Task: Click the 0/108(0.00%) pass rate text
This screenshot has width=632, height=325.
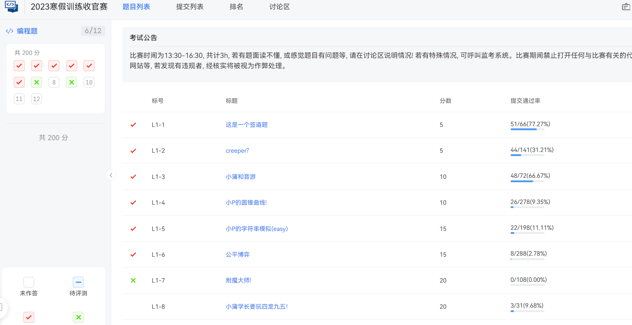Action: coord(529,280)
